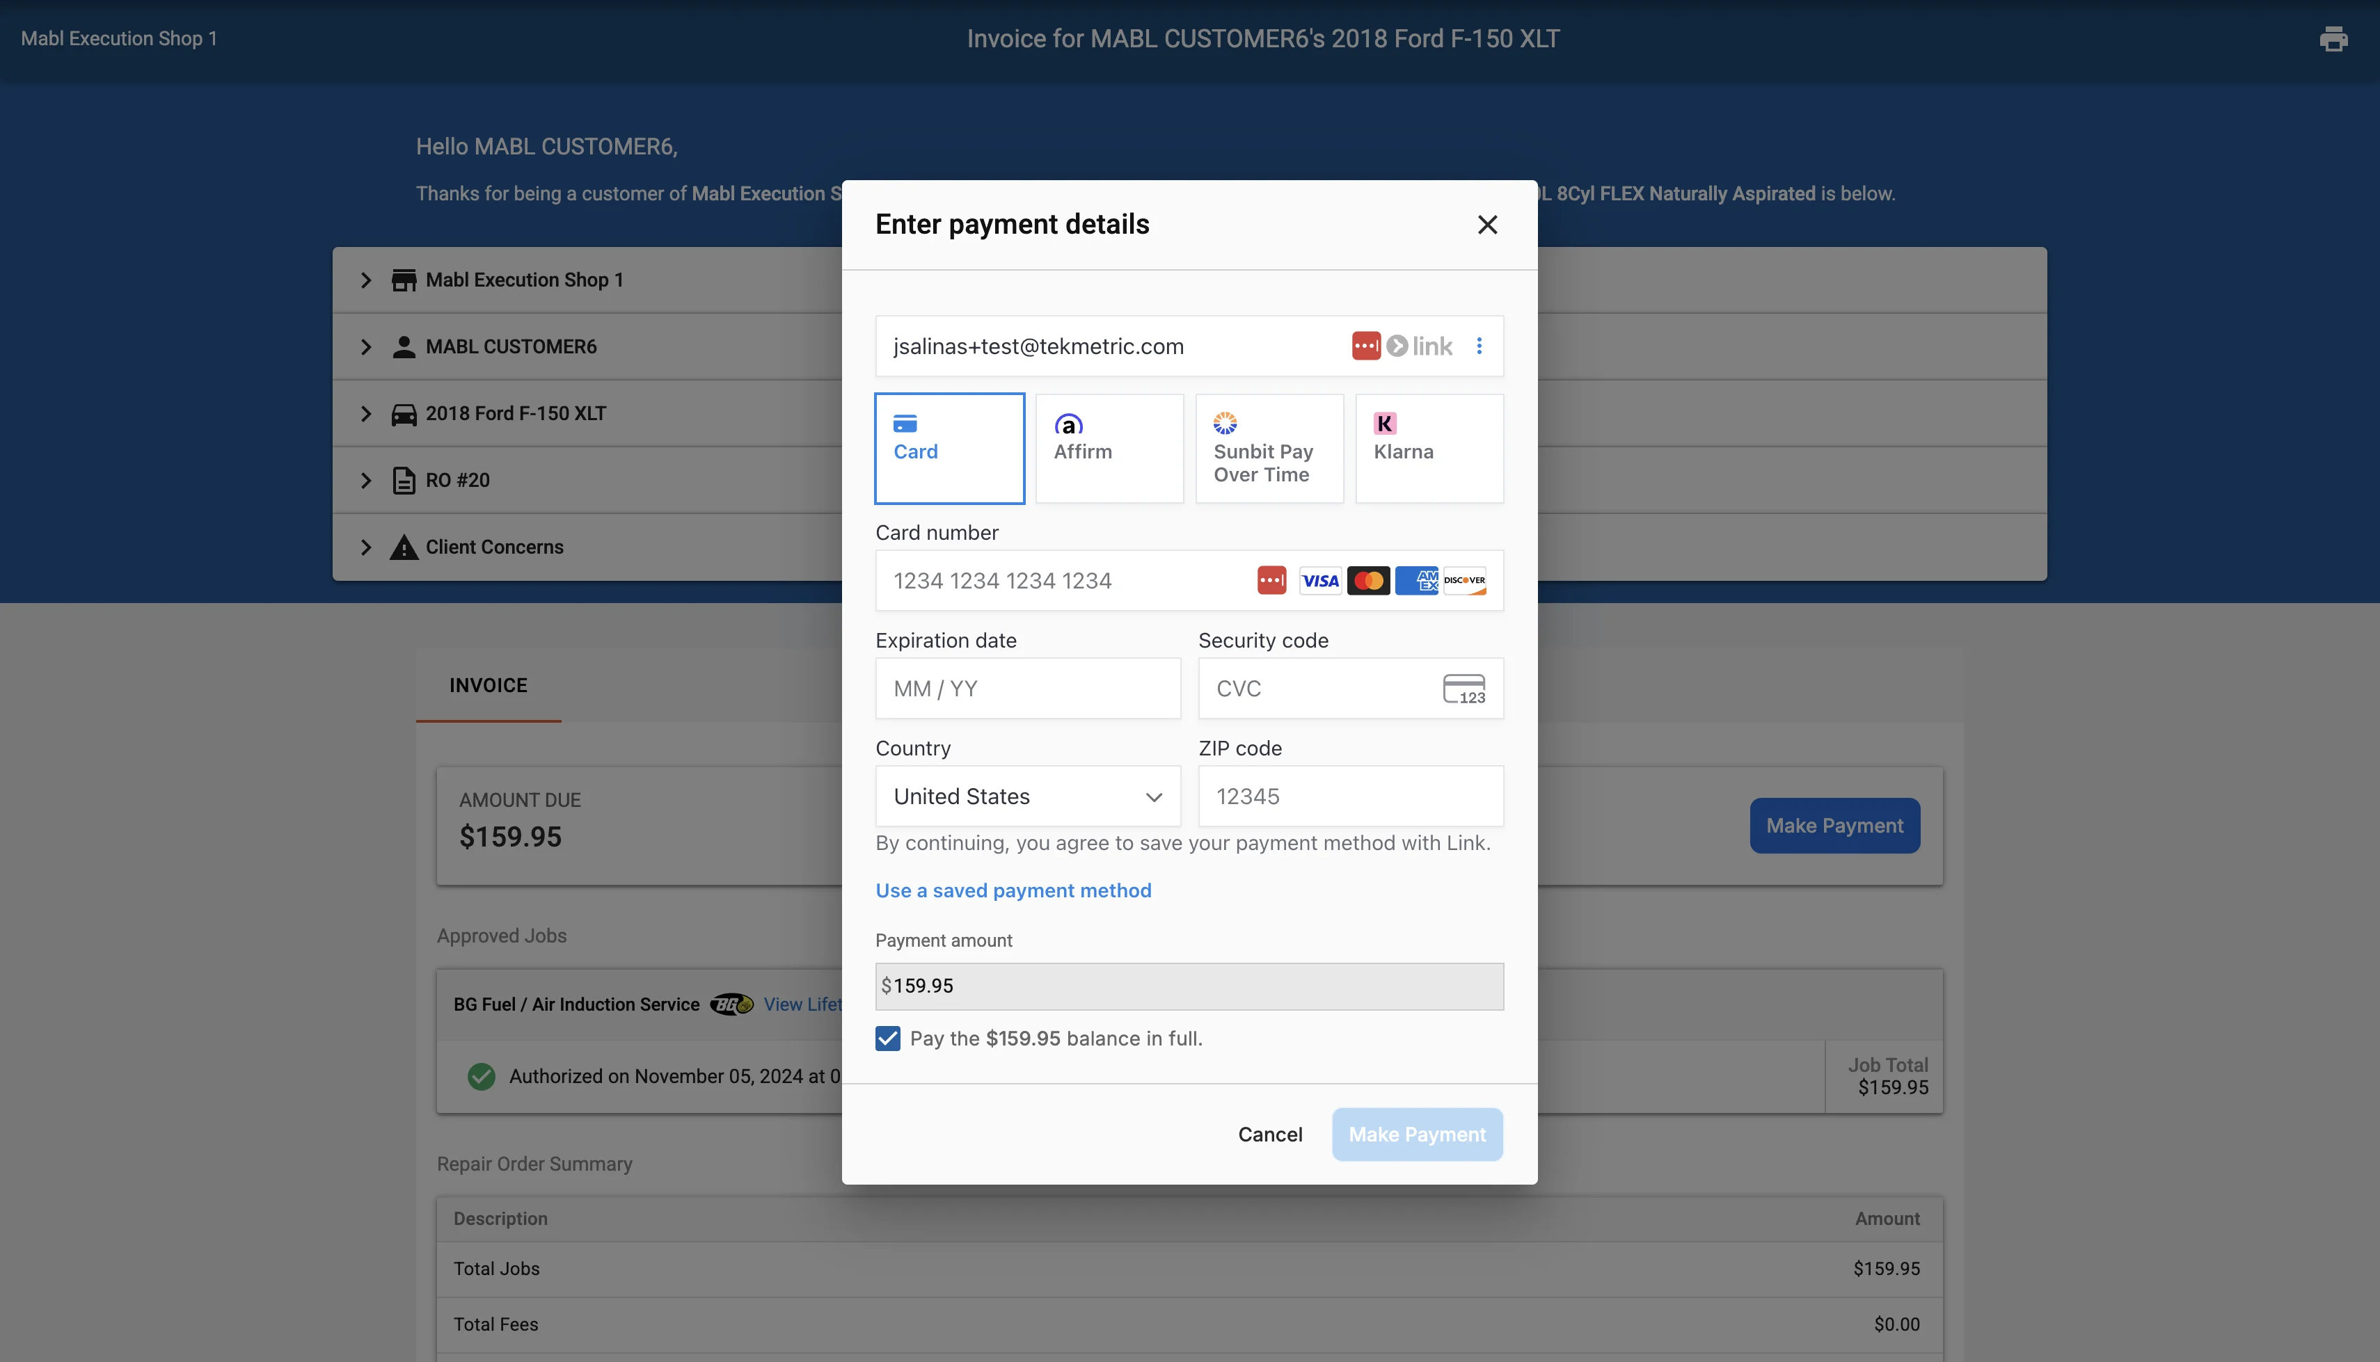Uncheck Pay the balance in full checkbox
2380x1362 pixels.
pyautogui.click(x=888, y=1039)
